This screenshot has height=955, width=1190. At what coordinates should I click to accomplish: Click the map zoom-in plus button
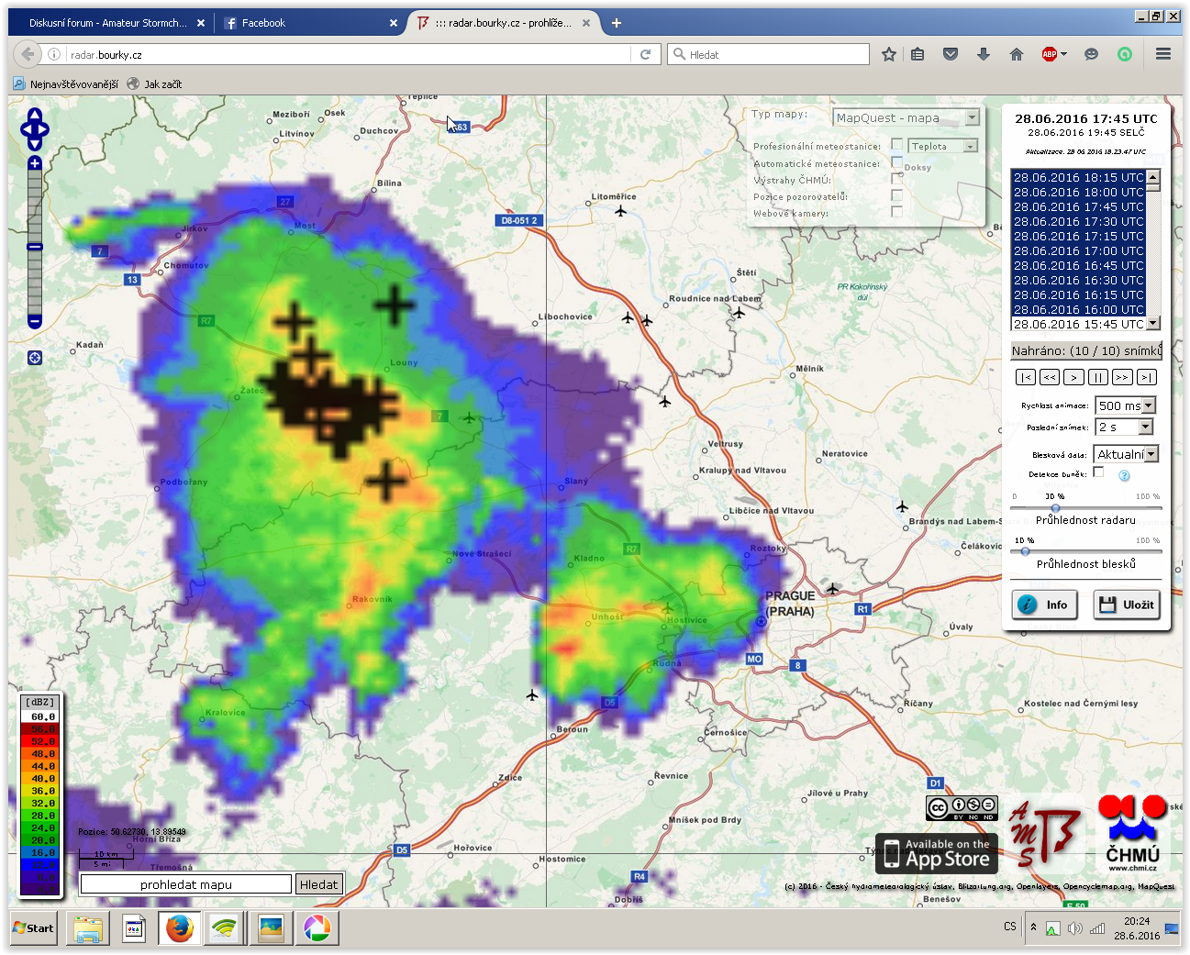click(x=35, y=163)
